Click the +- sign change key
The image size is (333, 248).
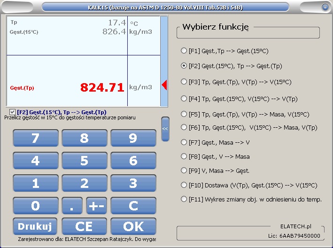pos(97,206)
